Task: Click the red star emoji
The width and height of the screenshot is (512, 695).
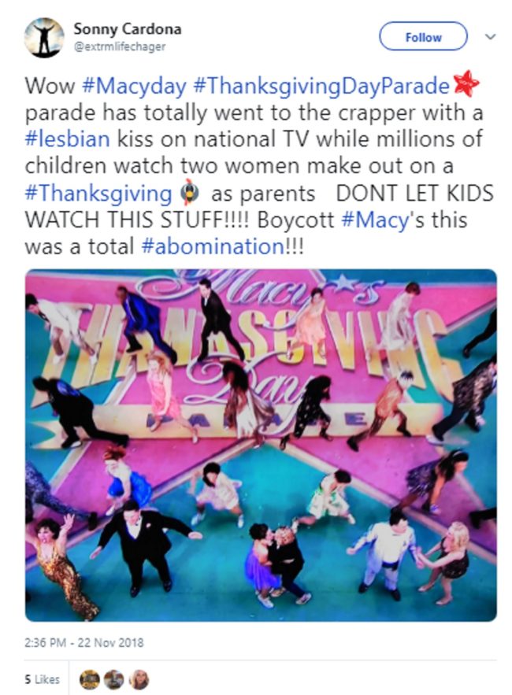Action: (x=466, y=85)
